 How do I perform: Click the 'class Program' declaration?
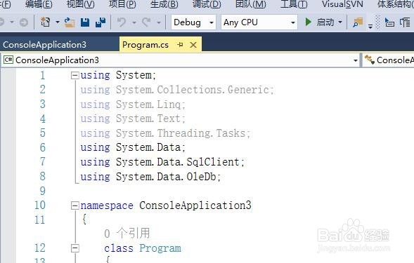(143, 248)
